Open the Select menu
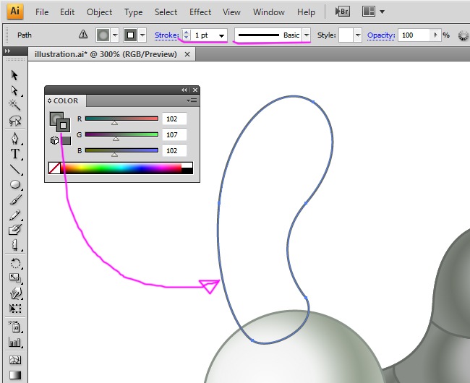The height and width of the screenshot is (383, 470). (x=166, y=12)
